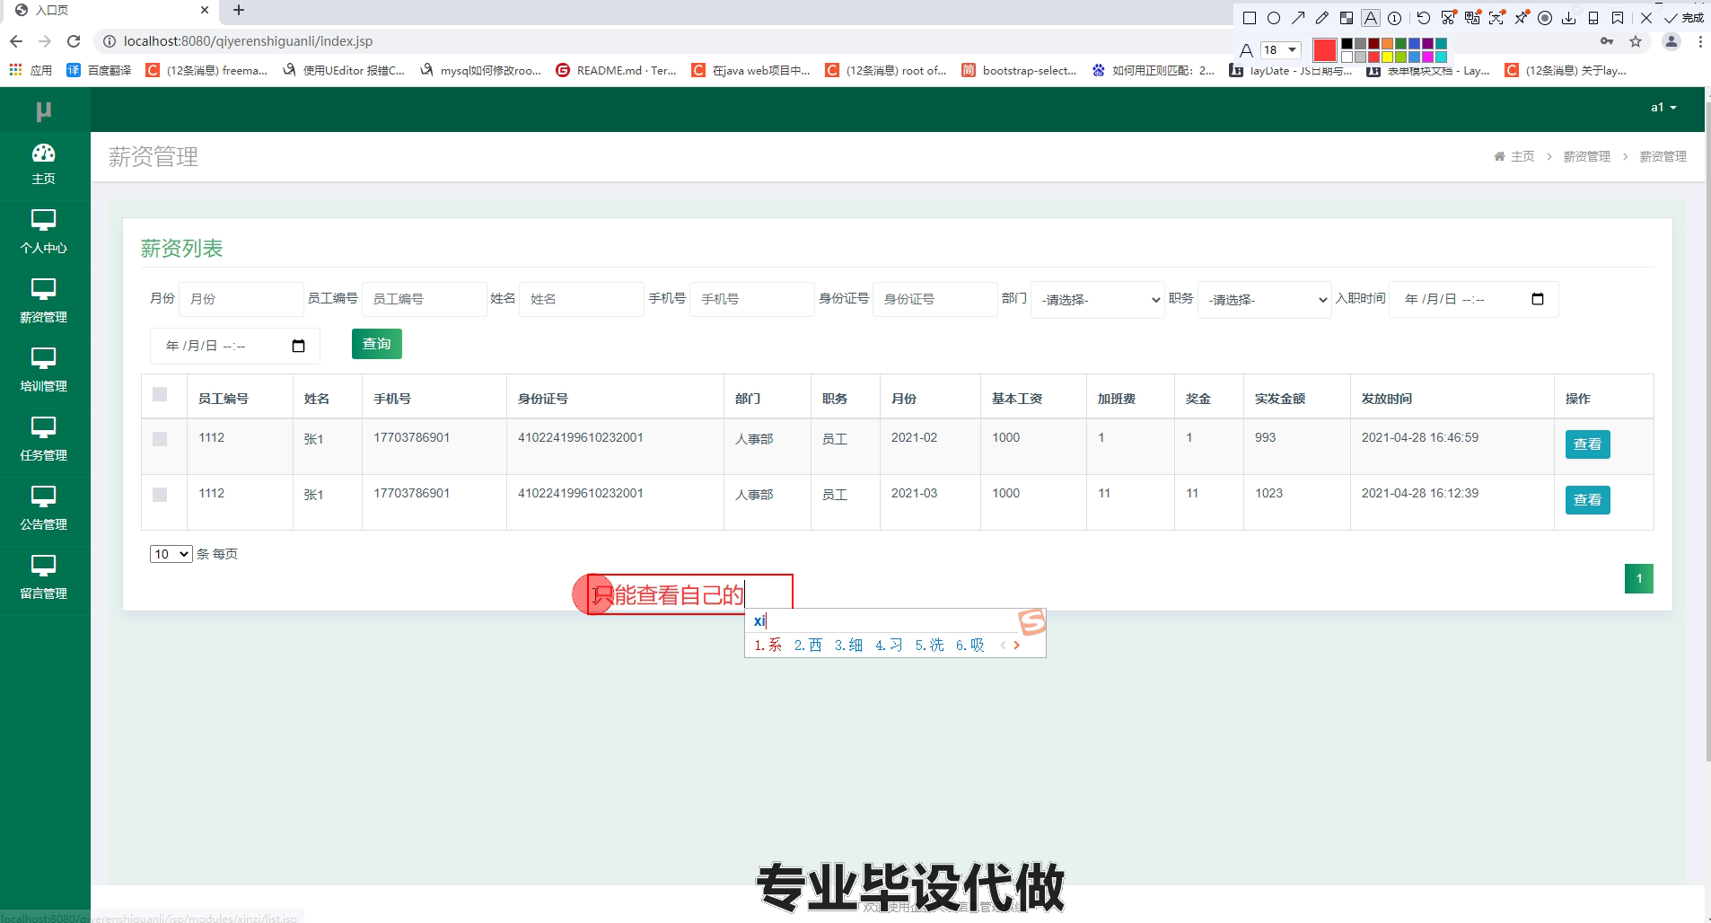The height and width of the screenshot is (923, 1711).
Task: Click the bookmark icon in screenshot toolbar
Action: point(1618,18)
